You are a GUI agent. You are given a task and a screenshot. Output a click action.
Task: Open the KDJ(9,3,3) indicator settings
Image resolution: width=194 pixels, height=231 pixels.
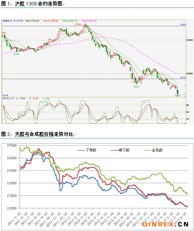pyautogui.click(x=7, y=98)
